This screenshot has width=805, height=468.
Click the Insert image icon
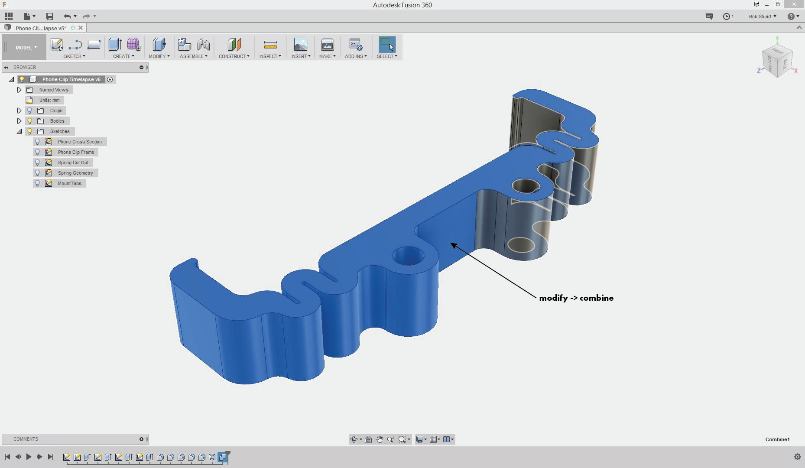click(x=300, y=45)
